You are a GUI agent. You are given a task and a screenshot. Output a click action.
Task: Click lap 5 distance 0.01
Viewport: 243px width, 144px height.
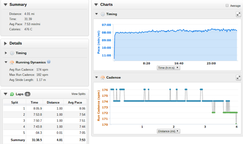60,133
